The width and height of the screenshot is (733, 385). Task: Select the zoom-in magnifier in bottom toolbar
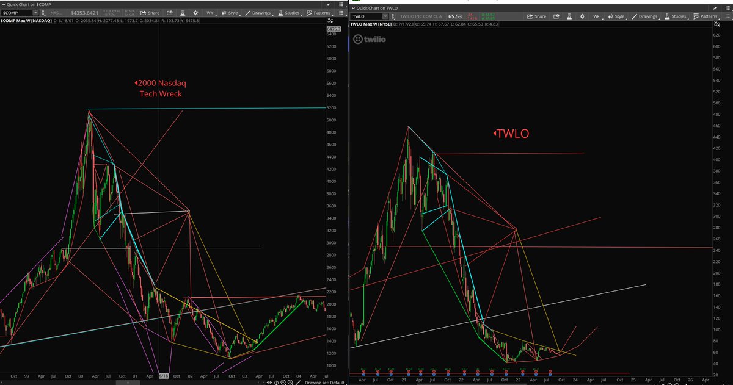(283, 383)
